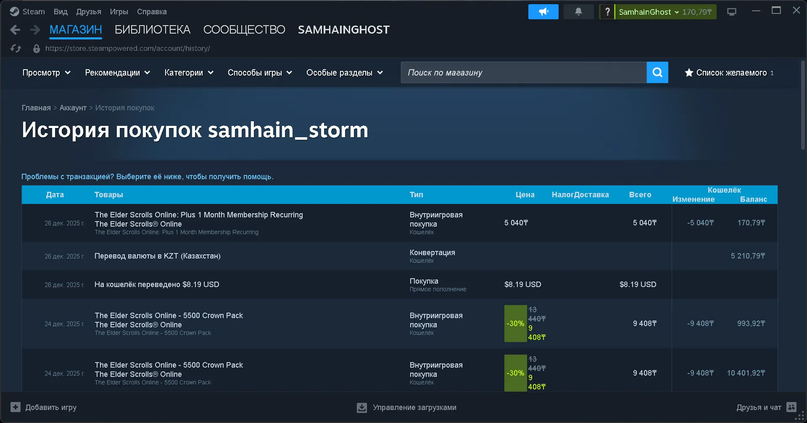
Task: Click the plus icon for Добавить игру
Action: (16, 407)
